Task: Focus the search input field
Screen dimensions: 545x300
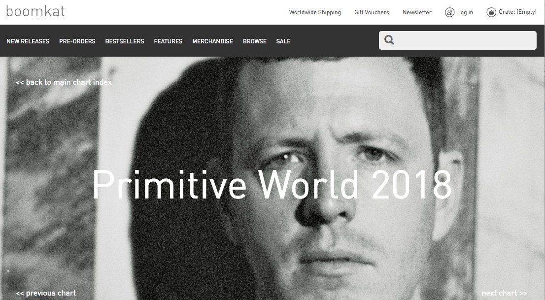Action: (457, 40)
